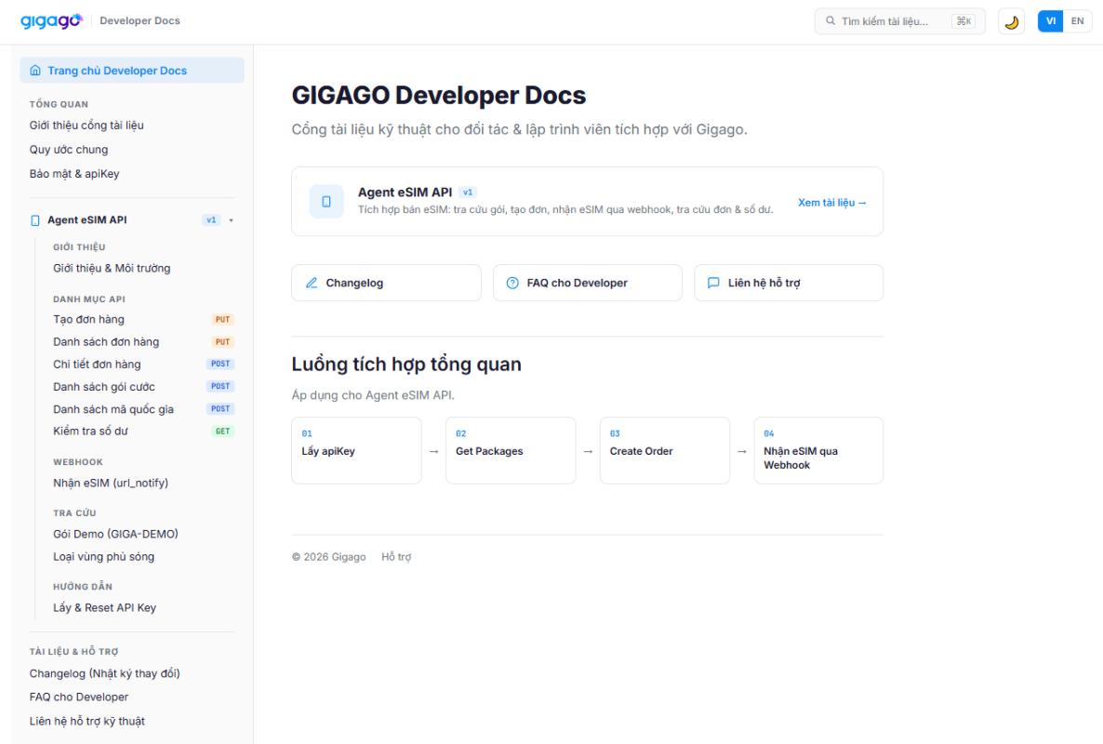Select step 02 Get Packages card

511,450
